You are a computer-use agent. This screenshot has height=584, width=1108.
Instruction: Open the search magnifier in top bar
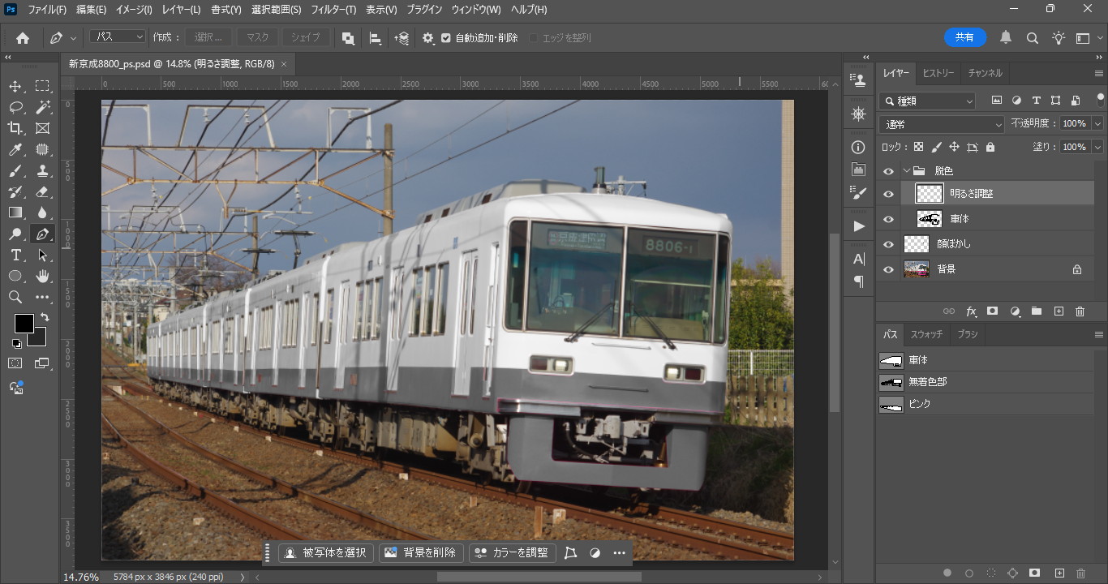click(1032, 38)
